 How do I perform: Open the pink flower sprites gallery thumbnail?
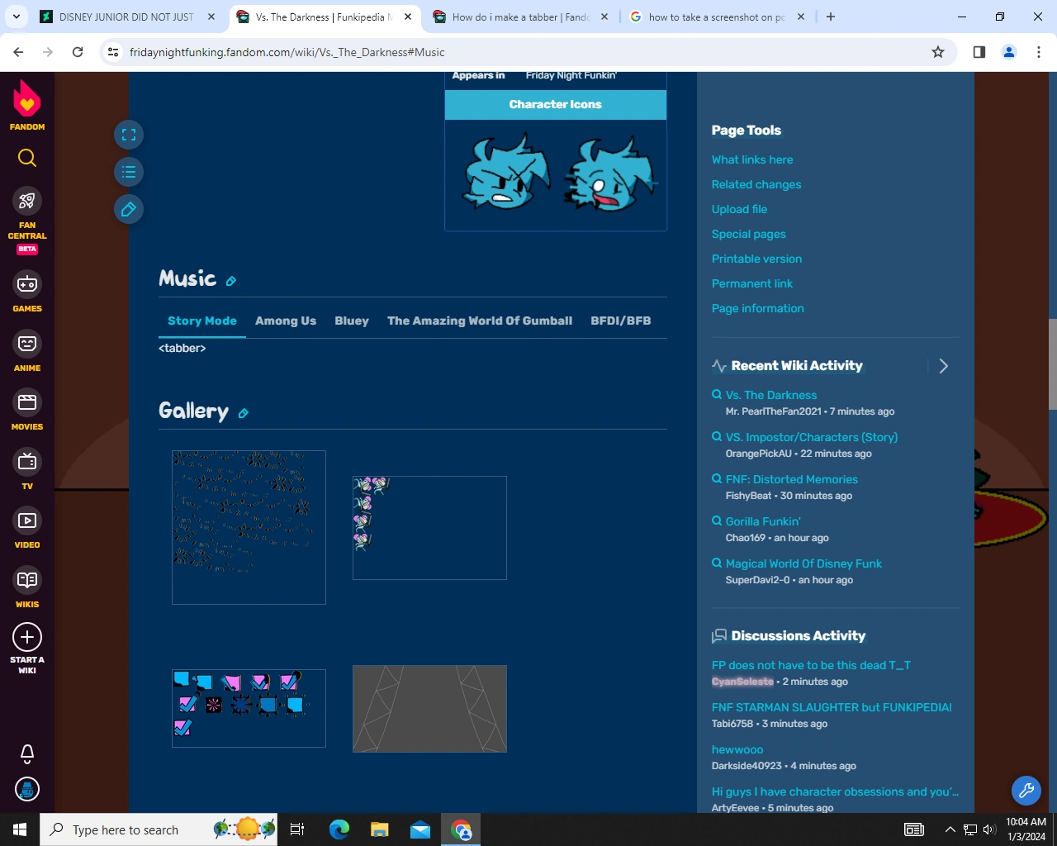(x=429, y=528)
